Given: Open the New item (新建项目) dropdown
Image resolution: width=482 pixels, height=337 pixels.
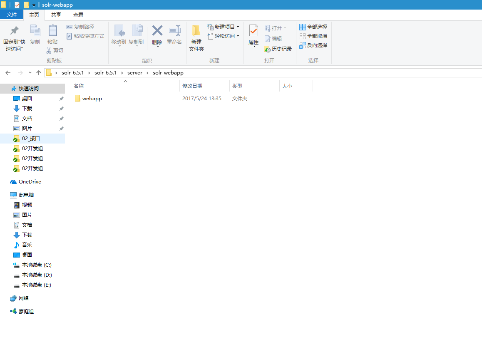Looking at the screenshot, I should 223,27.
